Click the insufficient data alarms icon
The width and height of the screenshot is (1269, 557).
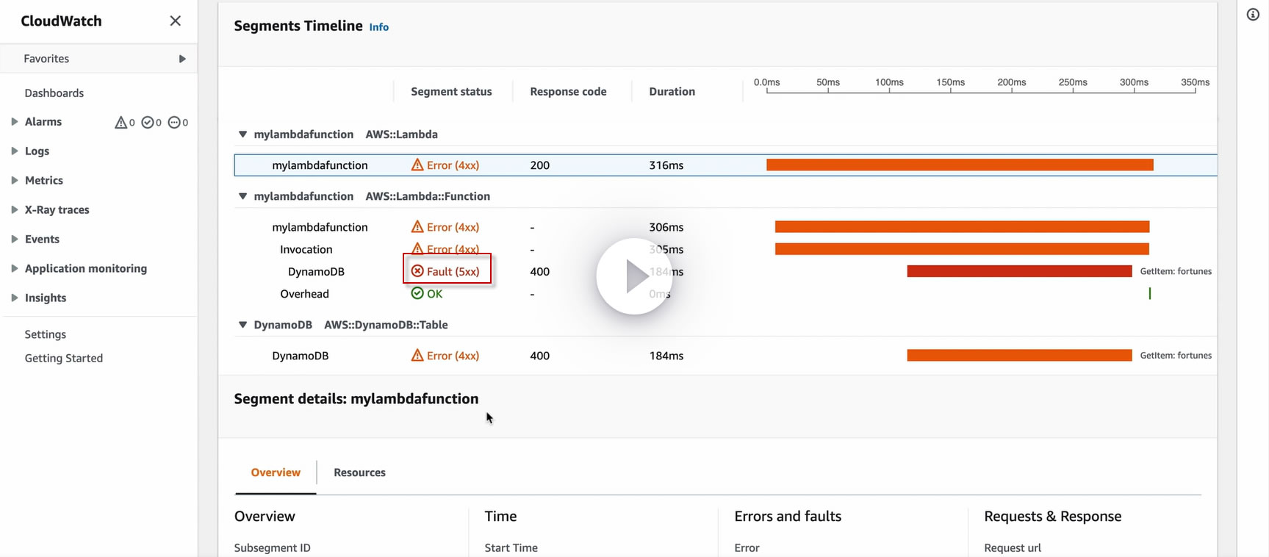174,122
